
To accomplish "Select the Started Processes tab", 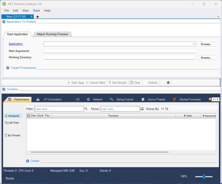I will click(x=187, y=100).
